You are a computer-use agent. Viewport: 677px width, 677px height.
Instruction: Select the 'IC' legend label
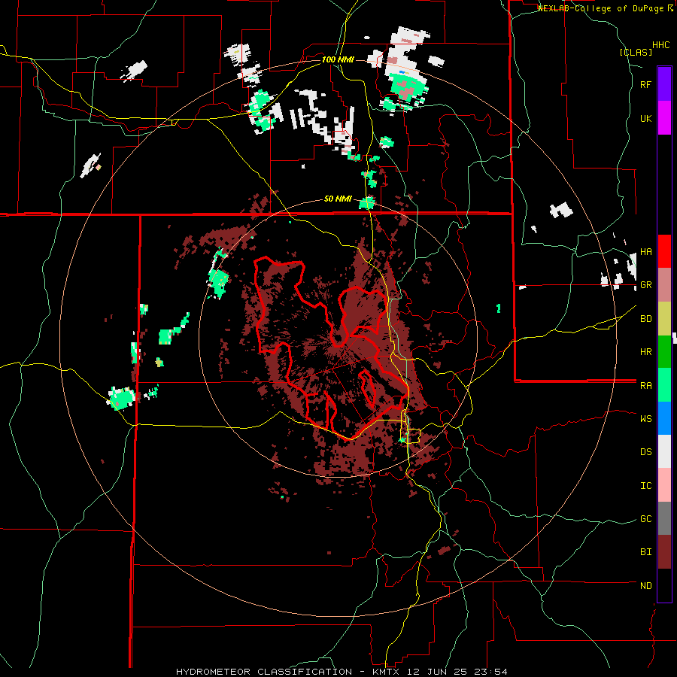tap(645, 486)
